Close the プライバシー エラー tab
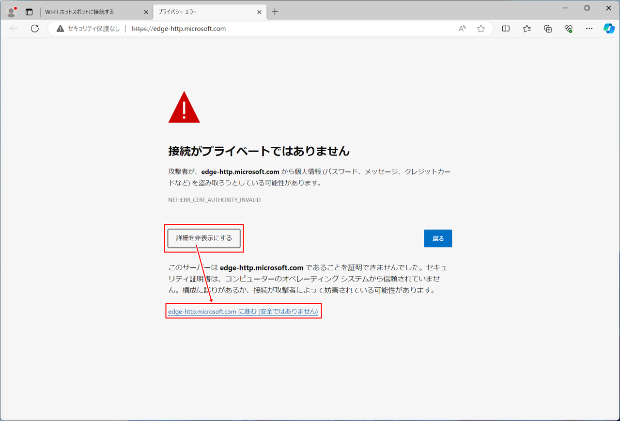 click(x=259, y=12)
